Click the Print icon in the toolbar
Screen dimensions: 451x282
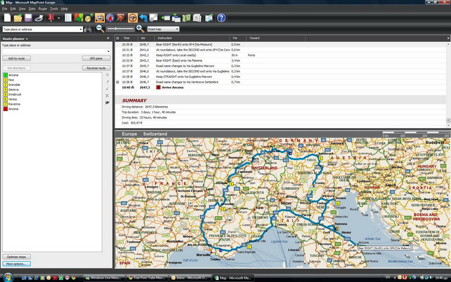[x=39, y=18]
